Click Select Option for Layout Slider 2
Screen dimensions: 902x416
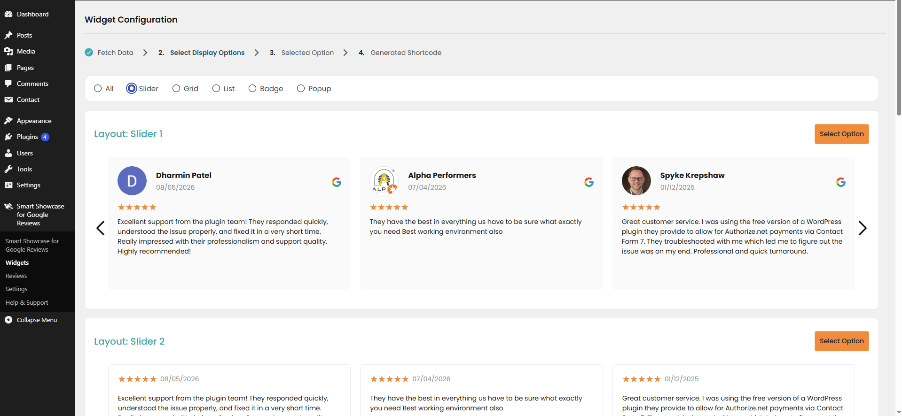[841, 341]
